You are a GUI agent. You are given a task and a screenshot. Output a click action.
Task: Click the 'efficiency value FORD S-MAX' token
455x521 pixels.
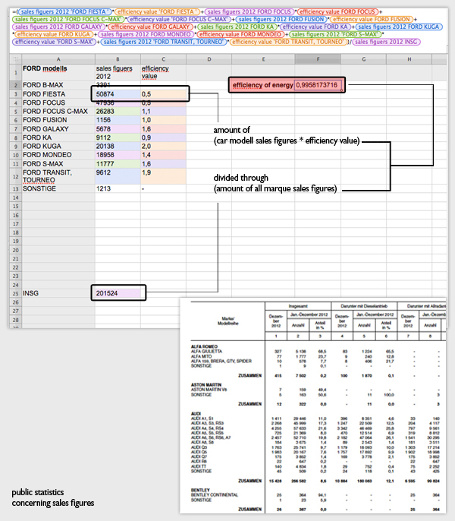[54, 42]
